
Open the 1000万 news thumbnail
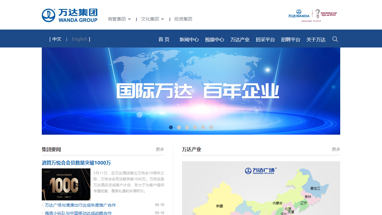click(x=66, y=184)
